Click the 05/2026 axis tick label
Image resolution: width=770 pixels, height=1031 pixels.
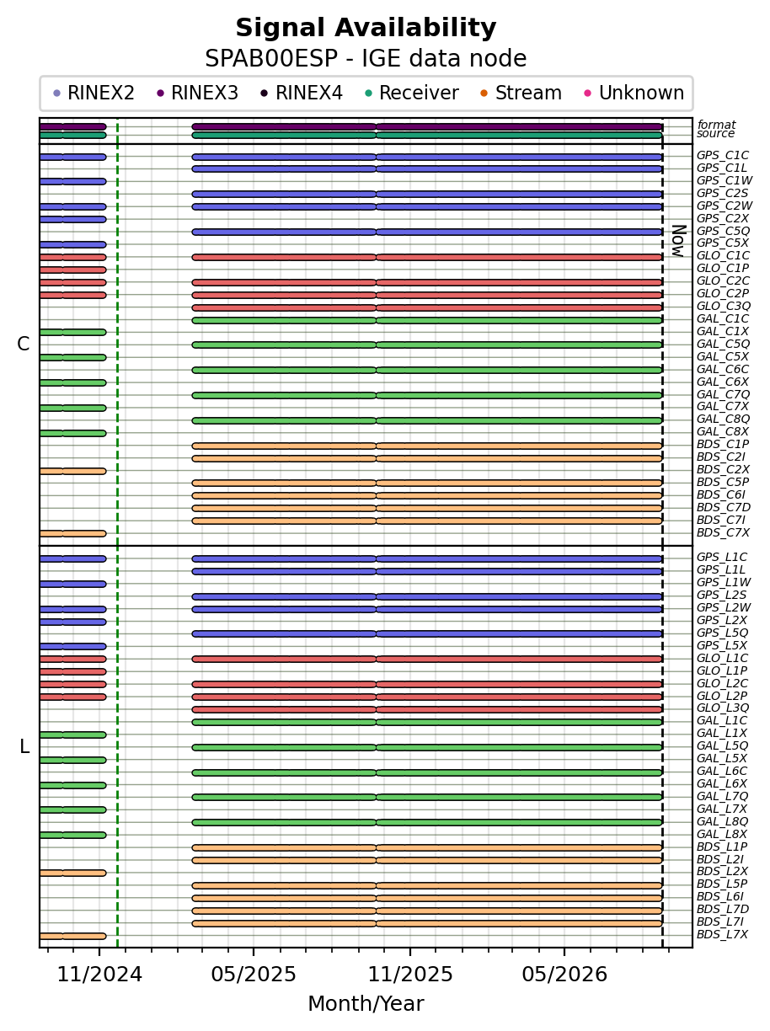coord(564,975)
